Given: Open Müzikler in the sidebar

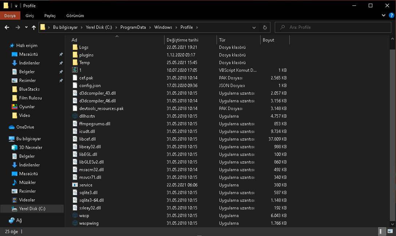Looking at the screenshot, I should pos(27,182).
